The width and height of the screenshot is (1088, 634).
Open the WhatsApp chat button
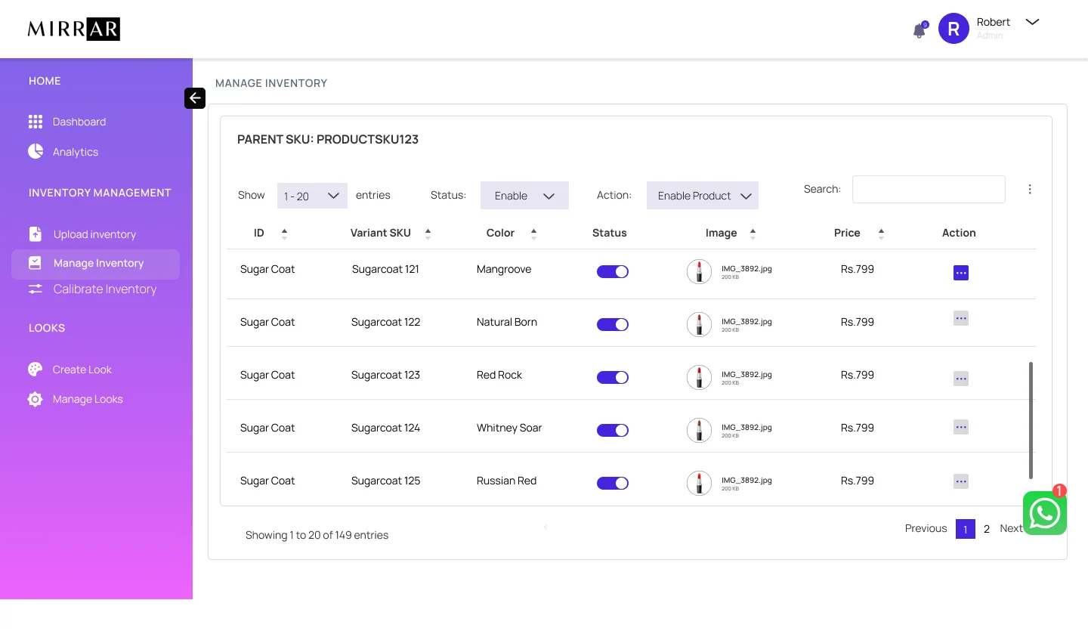pyautogui.click(x=1045, y=513)
